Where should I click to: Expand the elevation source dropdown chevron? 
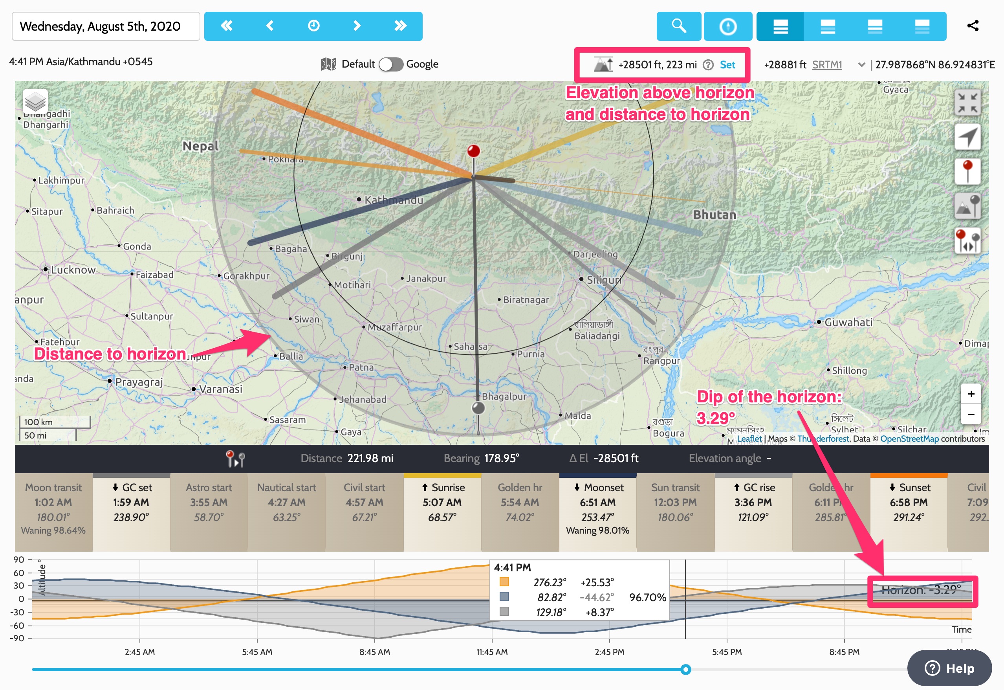(861, 65)
